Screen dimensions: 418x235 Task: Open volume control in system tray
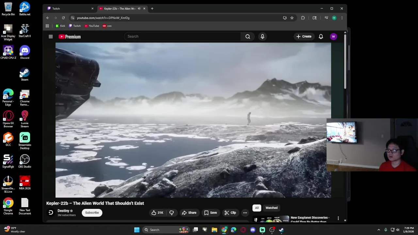coord(398,230)
